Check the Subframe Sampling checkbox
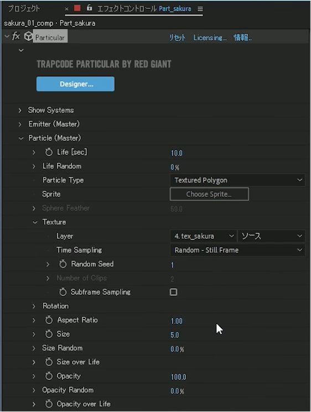 click(x=174, y=292)
